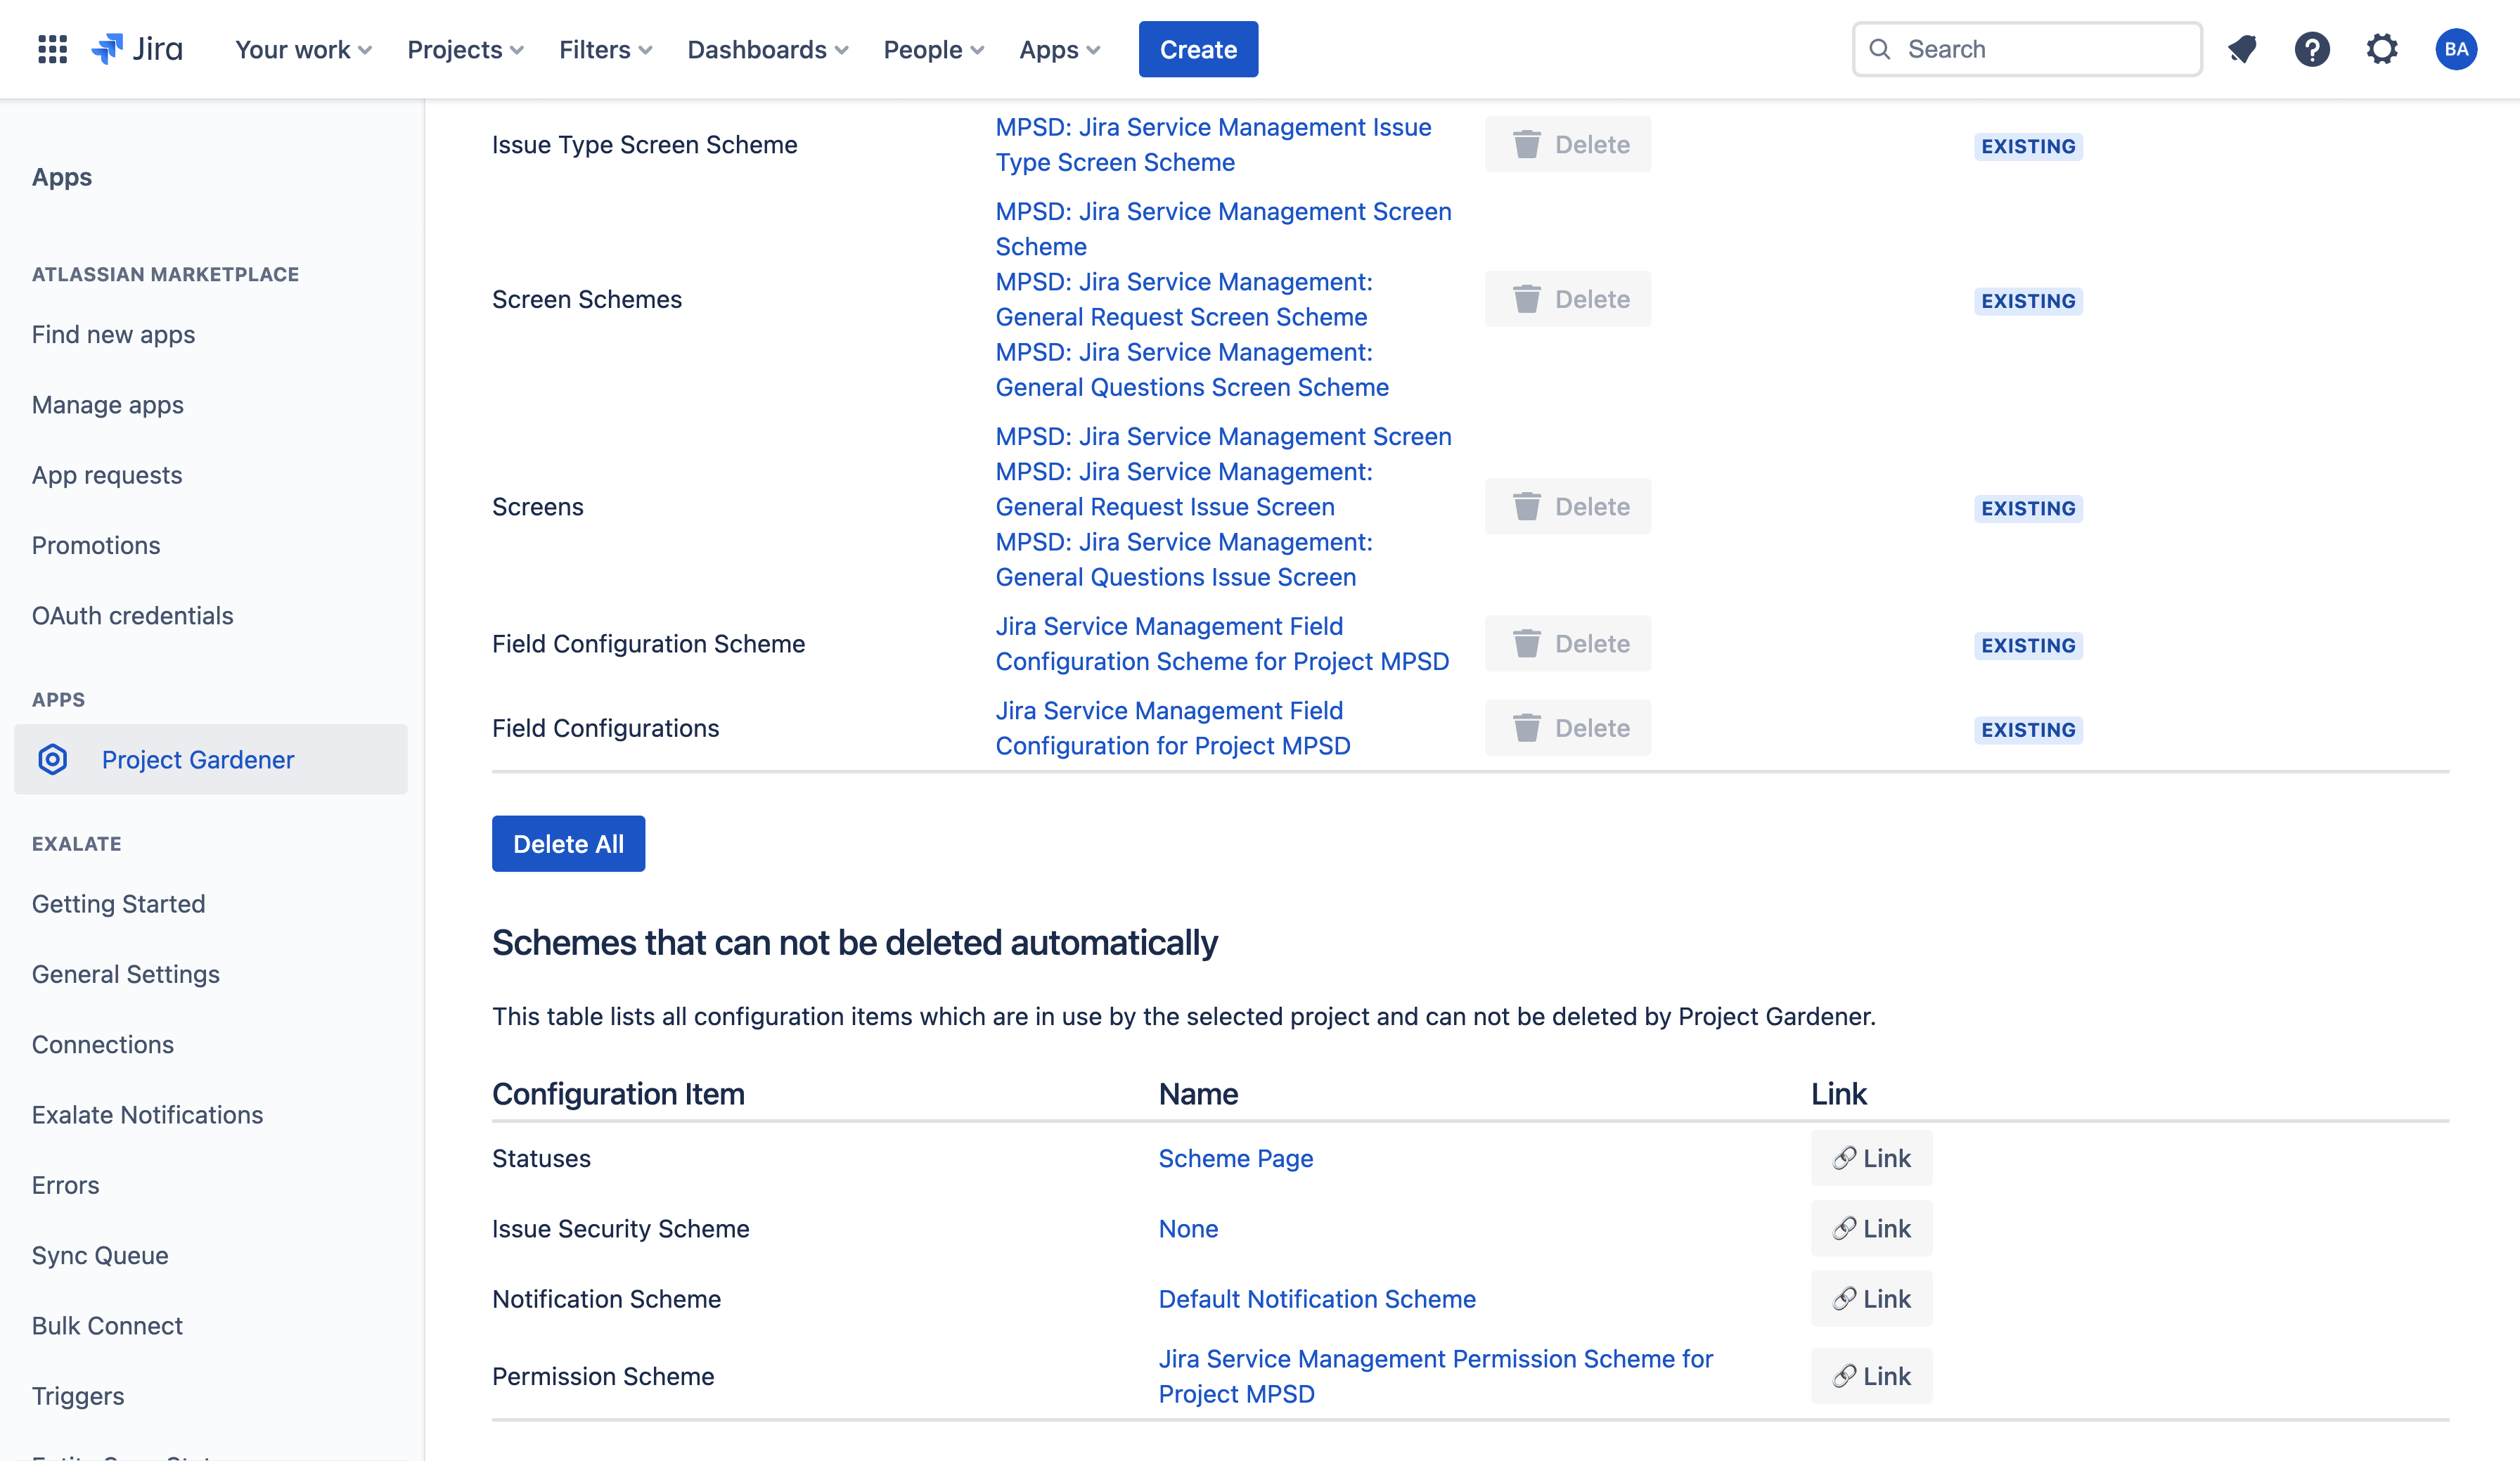Click Delete for the Screens row
The height and width of the screenshot is (1461, 2520).
[1567, 507]
